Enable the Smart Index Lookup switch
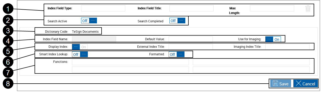323x94 pixels. [x=80, y=54]
